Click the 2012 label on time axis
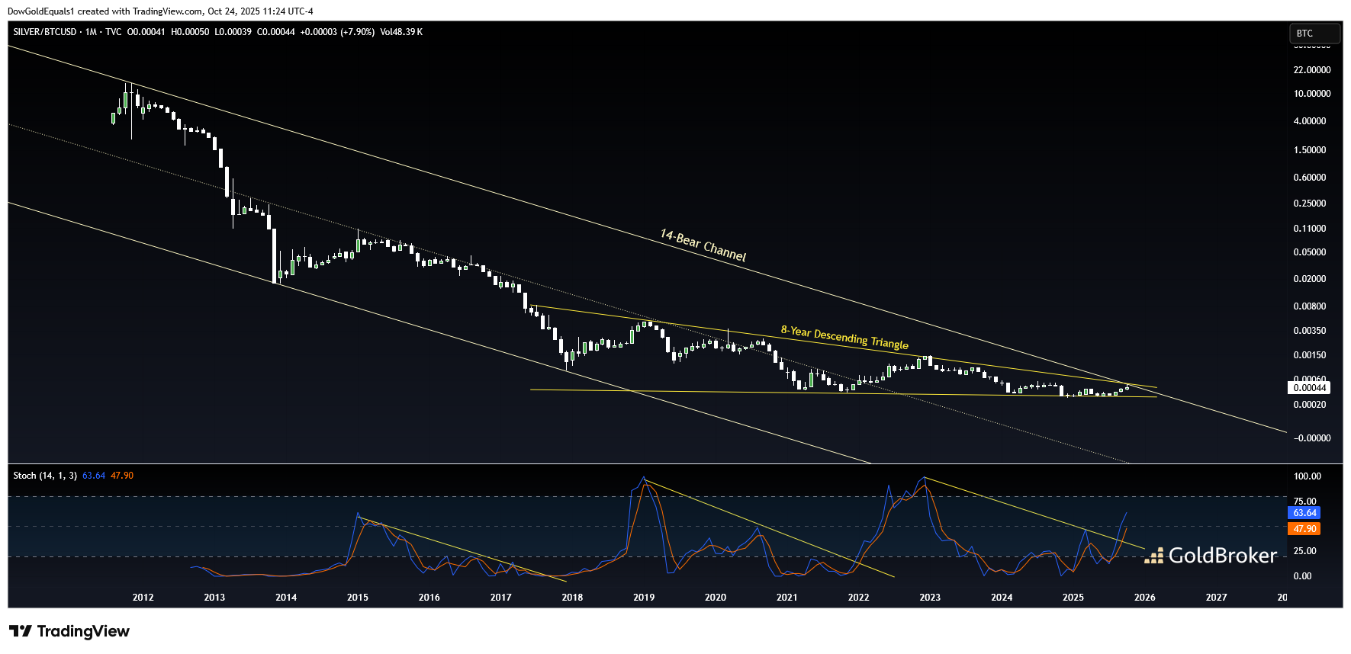 pos(143,598)
